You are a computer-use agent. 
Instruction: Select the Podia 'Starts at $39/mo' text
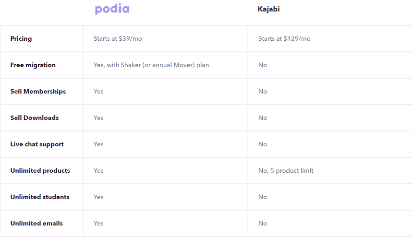[x=118, y=39]
